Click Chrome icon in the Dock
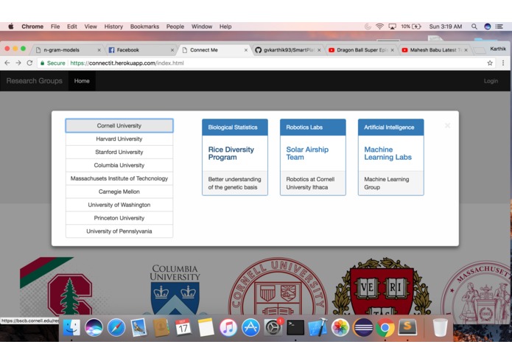The image size is (512, 364). point(385,327)
